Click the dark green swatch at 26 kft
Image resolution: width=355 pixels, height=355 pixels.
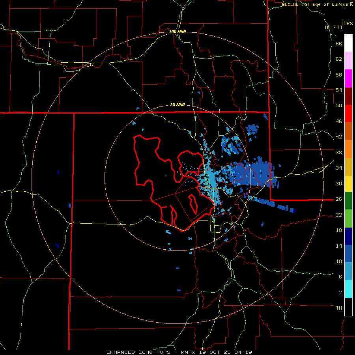(348, 201)
